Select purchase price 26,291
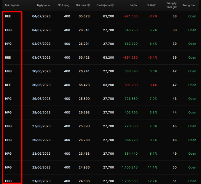Viewport: 201px width, 184px height. (x=84, y=44)
